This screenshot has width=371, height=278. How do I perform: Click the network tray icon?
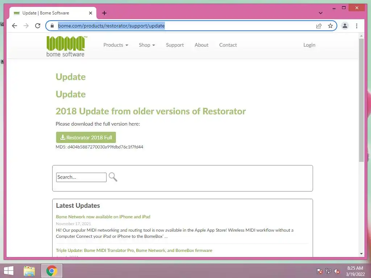click(328, 271)
